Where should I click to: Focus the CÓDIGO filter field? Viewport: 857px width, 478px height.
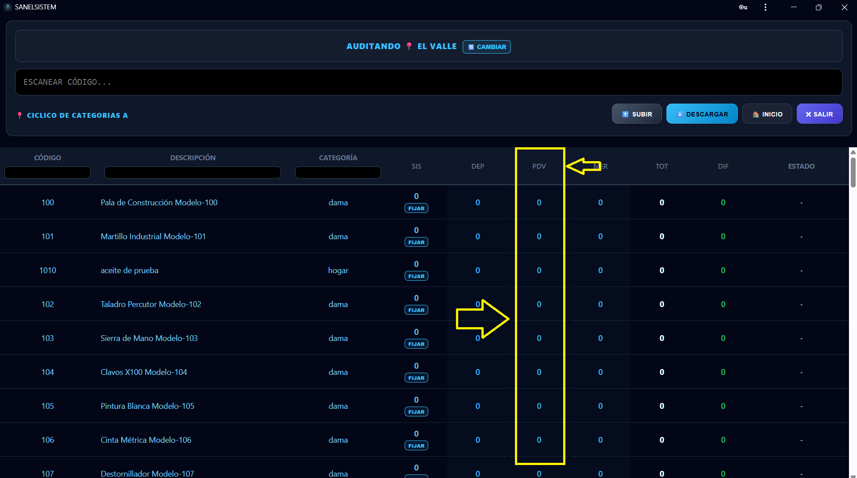pyautogui.click(x=47, y=173)
